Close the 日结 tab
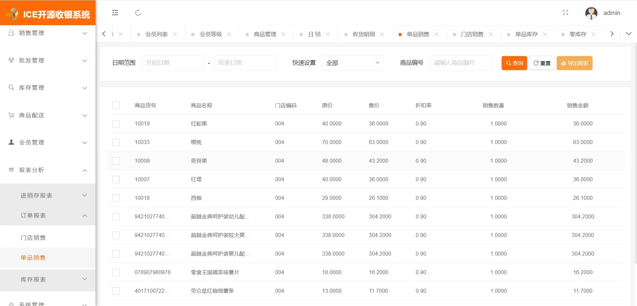The image size is (637, 306). [328, 34]
